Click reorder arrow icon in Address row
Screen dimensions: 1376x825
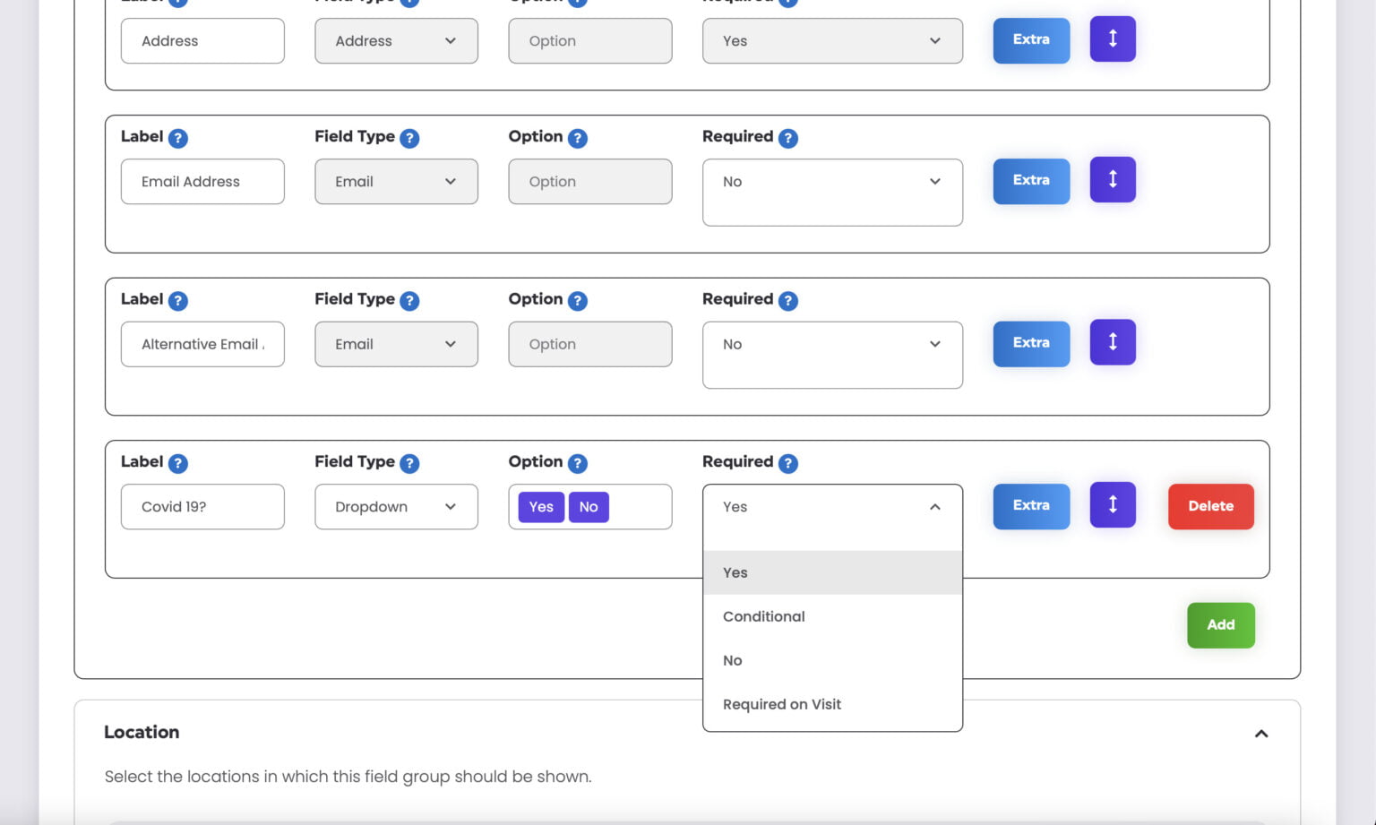point(1113,39)
